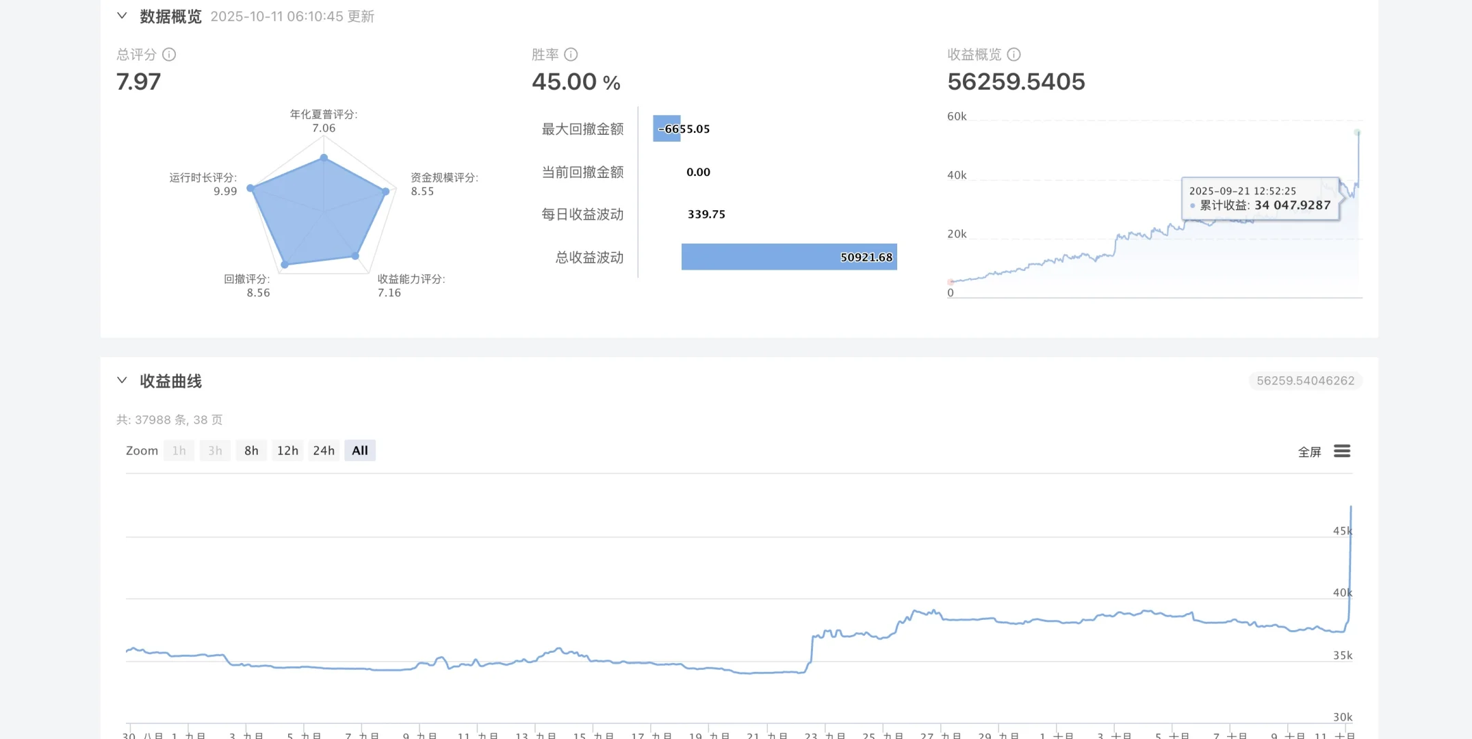
Task: Click info icon next to 总评分
Action: (x=169, y=54)
